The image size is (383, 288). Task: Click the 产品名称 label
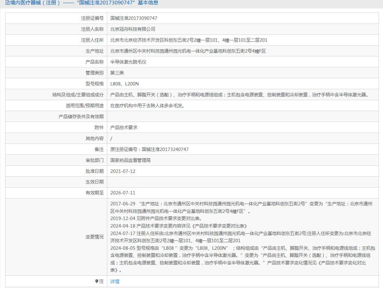pyautogui.click(x=95, y=62)
